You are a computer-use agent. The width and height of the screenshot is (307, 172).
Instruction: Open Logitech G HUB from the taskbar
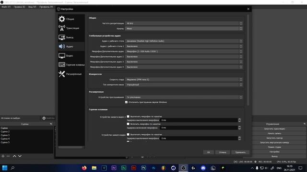(x=193, y=168)
